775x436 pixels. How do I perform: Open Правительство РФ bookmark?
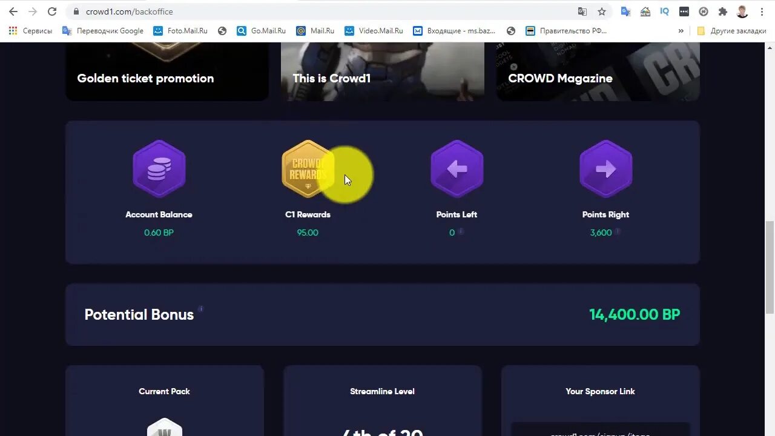pos(566,31)
